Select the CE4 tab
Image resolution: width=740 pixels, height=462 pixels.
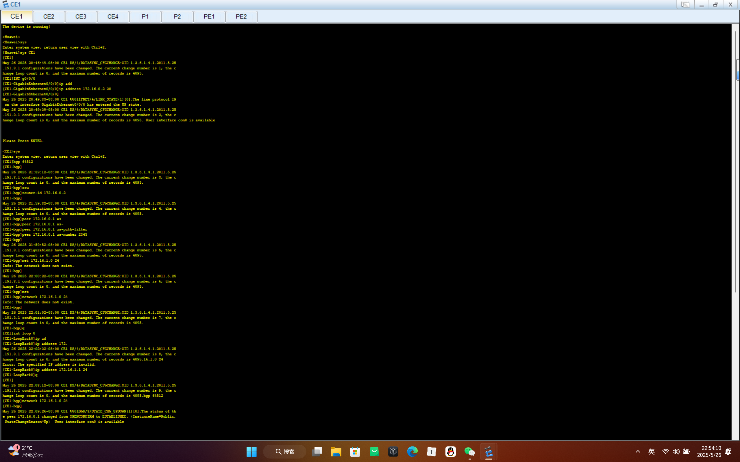113,16
